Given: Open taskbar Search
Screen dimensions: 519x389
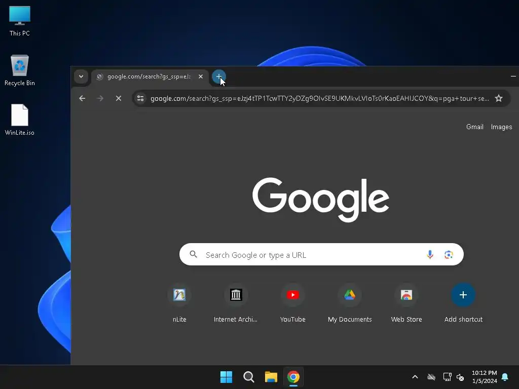Looking at the screenshot, I should point(249,377).
